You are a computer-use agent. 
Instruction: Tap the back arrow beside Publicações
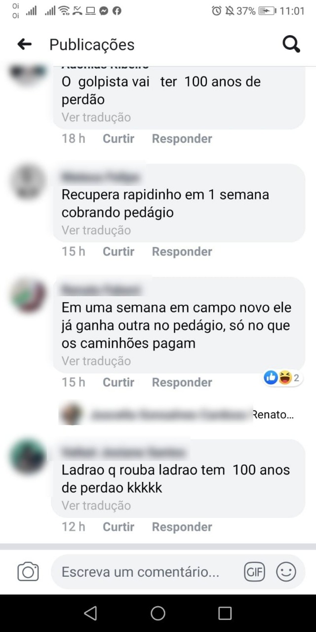[x=25, y=44]
